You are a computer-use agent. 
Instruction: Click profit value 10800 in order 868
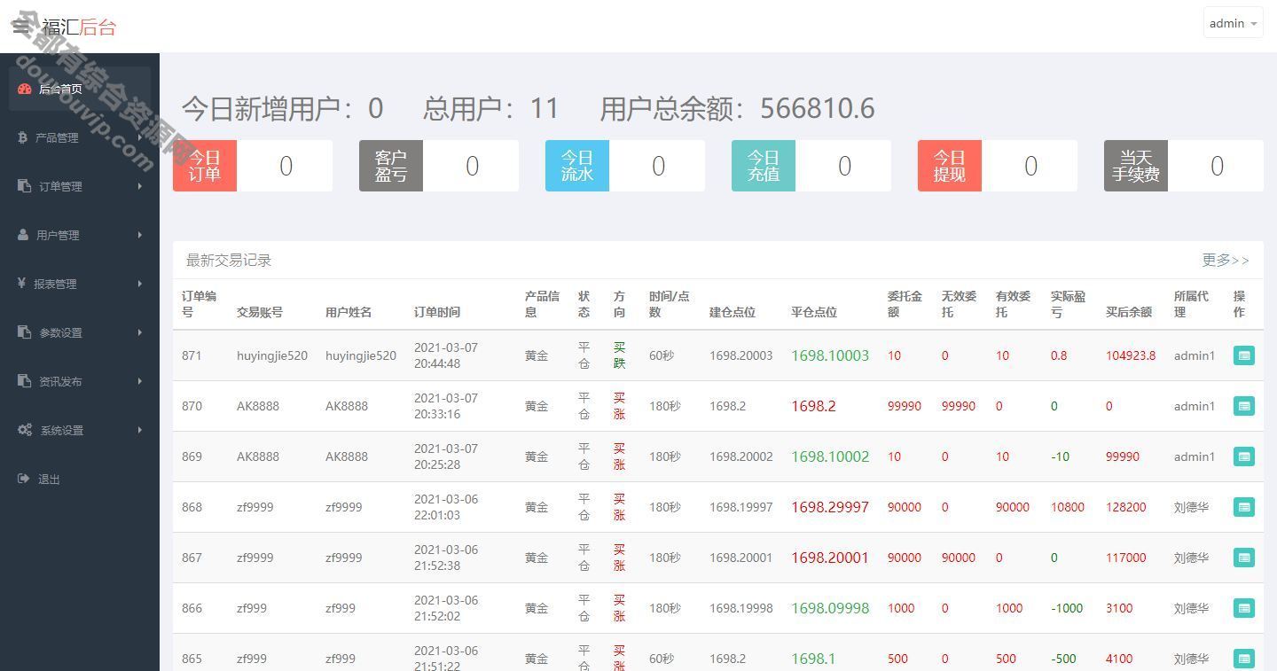click(1068, 507)
